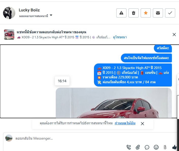Mark conversation done with checkmark button

(x=170, y=13)
